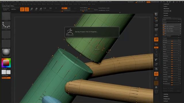Image resolution: width=184 pixels, height=103 pixels.
Task: Select the Scale transform icon in top shelf
Action: [x=36, y=9]
